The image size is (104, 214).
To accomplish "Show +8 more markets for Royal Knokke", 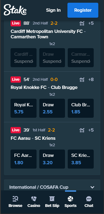I will [x=91, y=79].
